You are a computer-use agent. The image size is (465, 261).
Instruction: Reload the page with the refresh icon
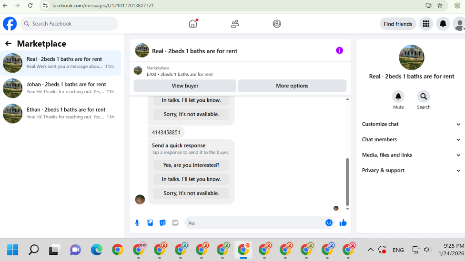pos(30,6)
